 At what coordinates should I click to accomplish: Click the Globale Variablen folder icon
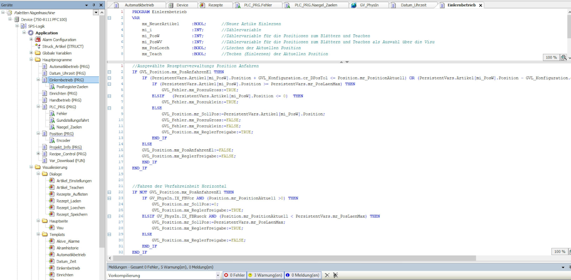pos(38,53)
